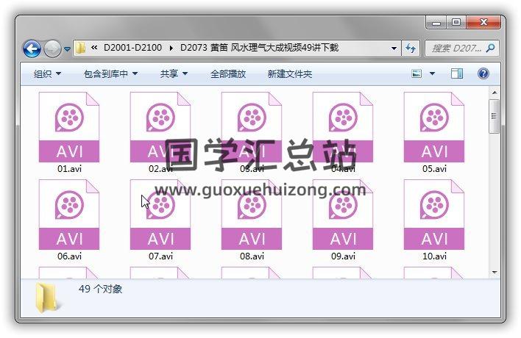Viewport: 521px width, 338px height.
Task: Open the address bar history dropdown
Action: click(x=394, y=48)
